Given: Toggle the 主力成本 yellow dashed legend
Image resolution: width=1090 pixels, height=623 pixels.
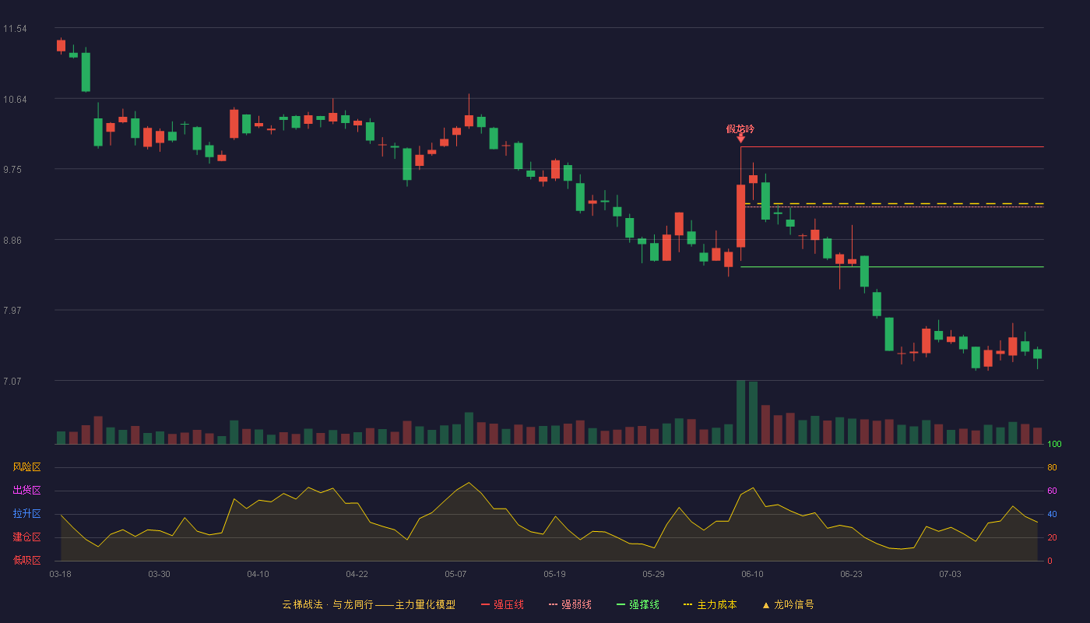Looking at the screenshot, I should [709, 604].
